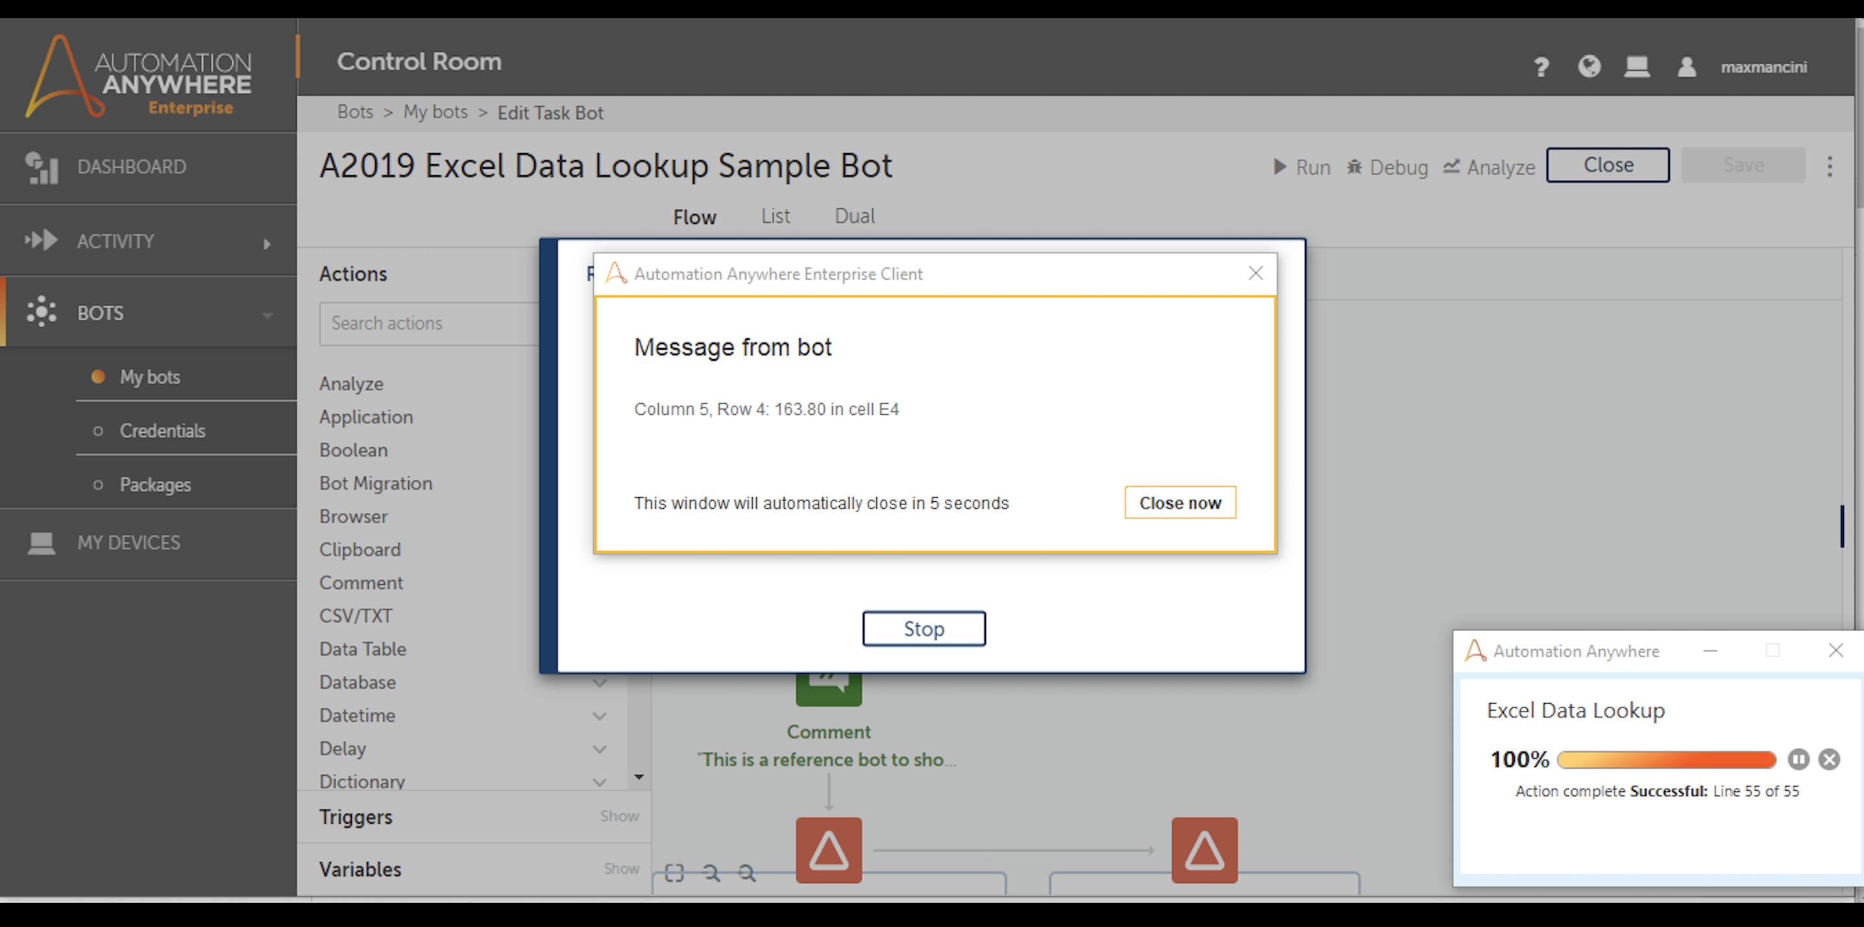The height and width of the screenshot is (927, 1864).
Task: Switch to the Dual view tab
Action: click(855, 216)
